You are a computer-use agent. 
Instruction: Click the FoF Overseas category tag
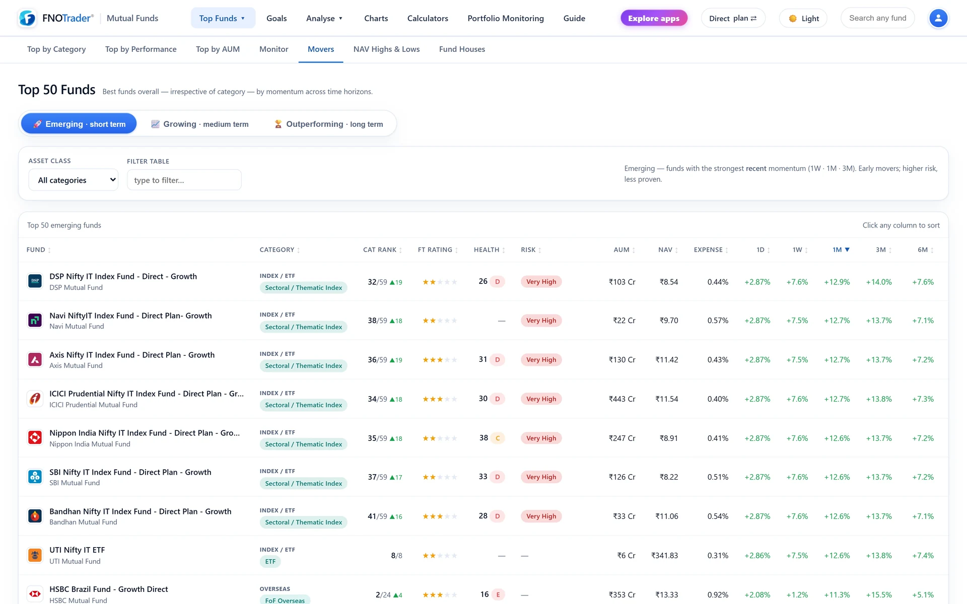[x=285, y=600]
